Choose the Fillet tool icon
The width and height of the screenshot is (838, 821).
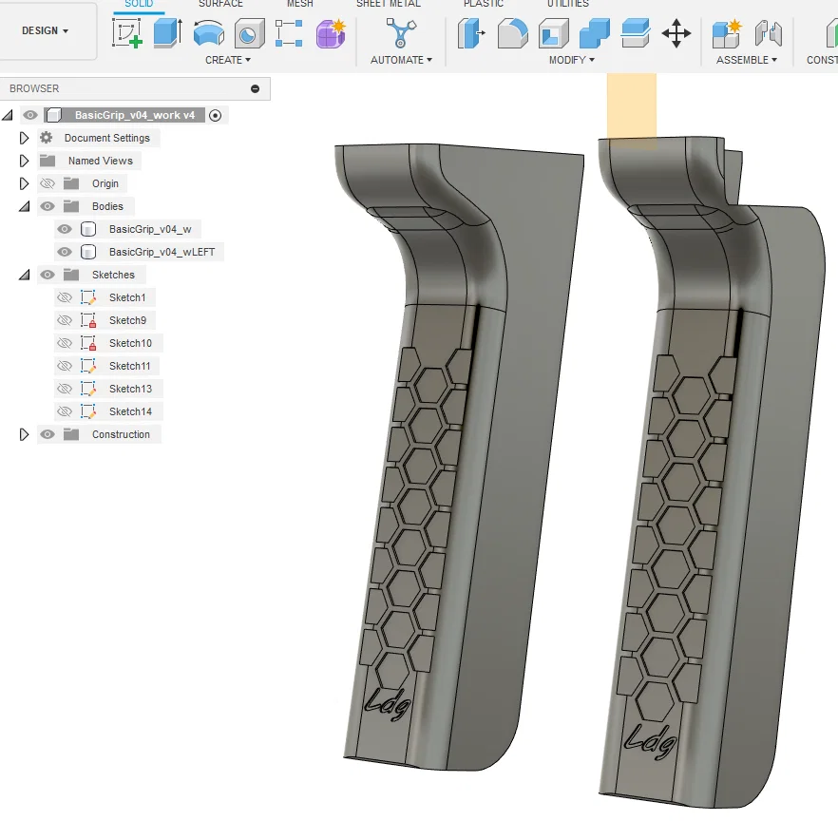[x=512, y=33]
